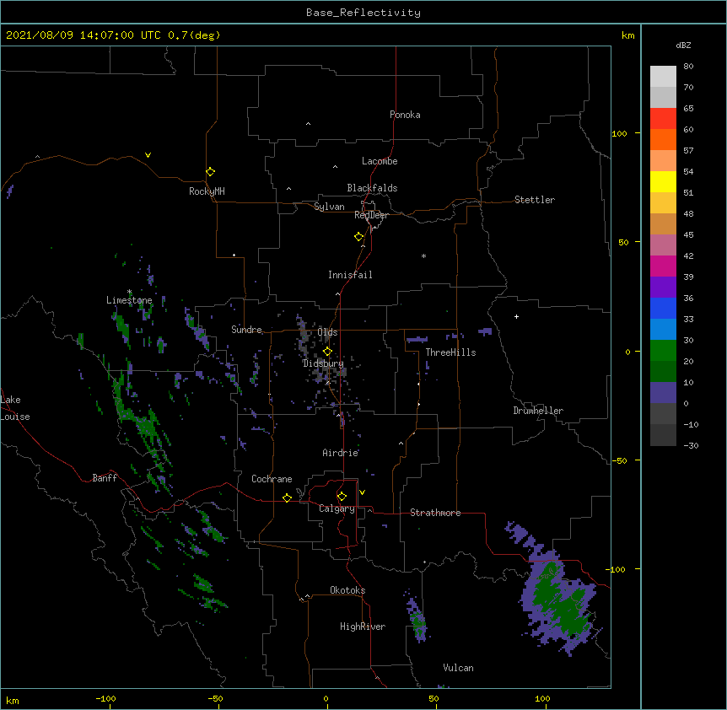Select the orange 57-60 dBZ legend swatch

(663, 139)
